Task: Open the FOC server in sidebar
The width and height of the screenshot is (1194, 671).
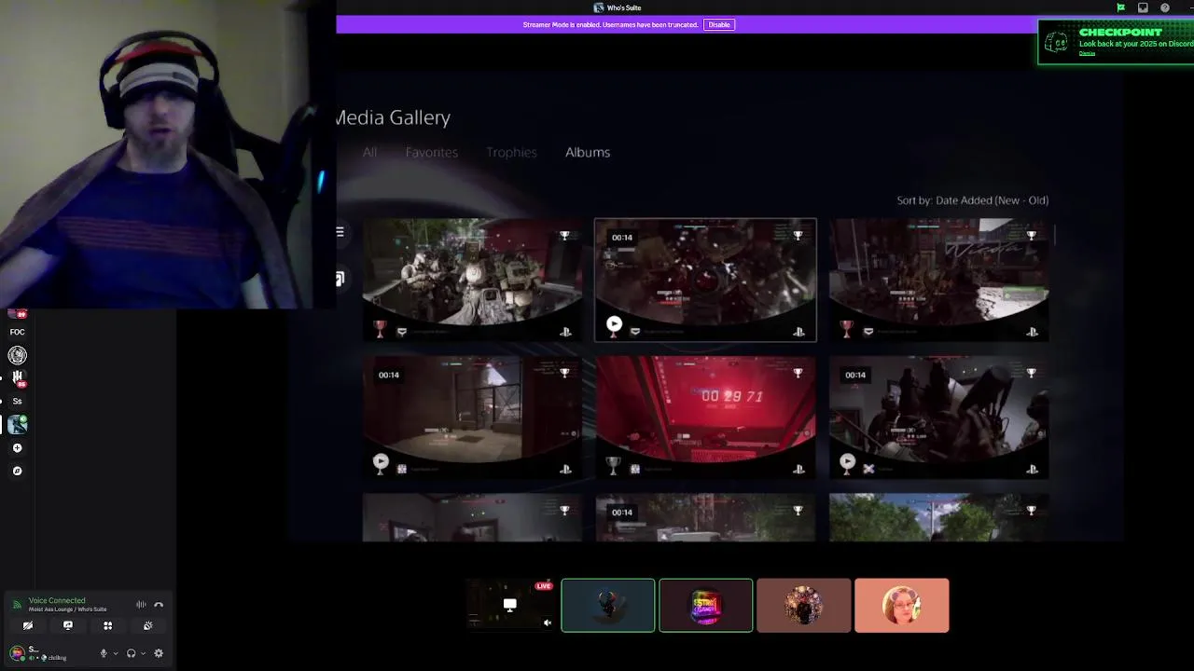Action: pos(17,332)
